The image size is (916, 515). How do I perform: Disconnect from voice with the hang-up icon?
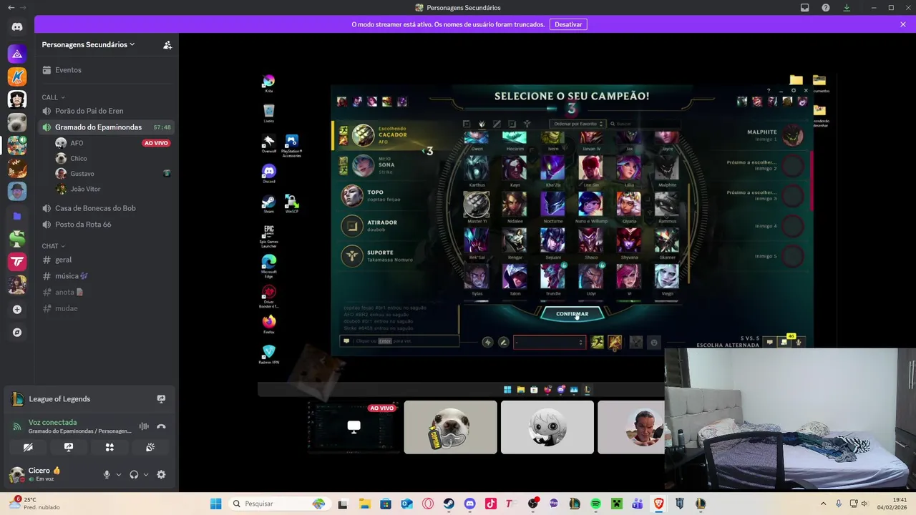click(161, 426)
